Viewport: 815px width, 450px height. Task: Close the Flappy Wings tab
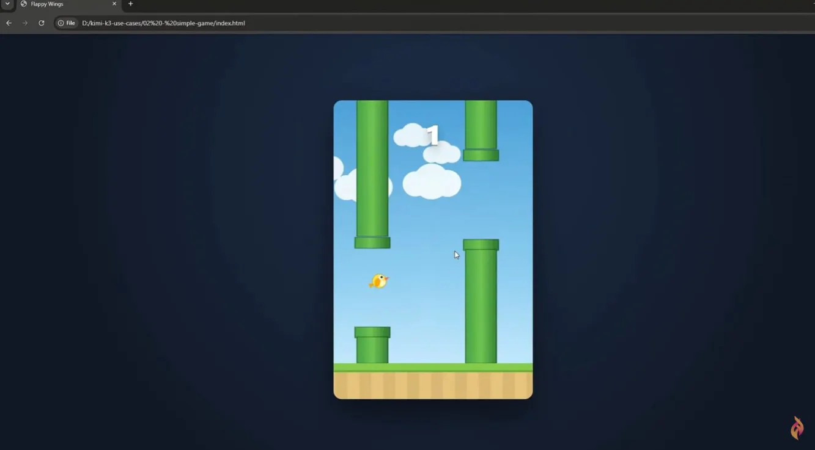[x=114, y=4]
